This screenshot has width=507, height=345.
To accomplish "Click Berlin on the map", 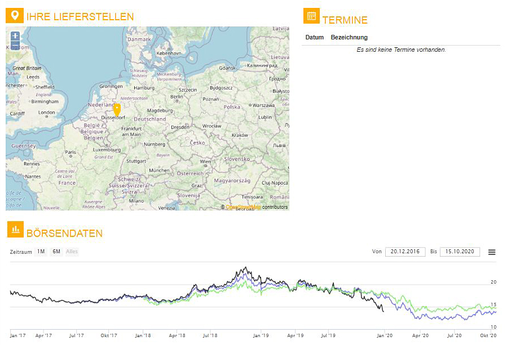I will point(177,97).
